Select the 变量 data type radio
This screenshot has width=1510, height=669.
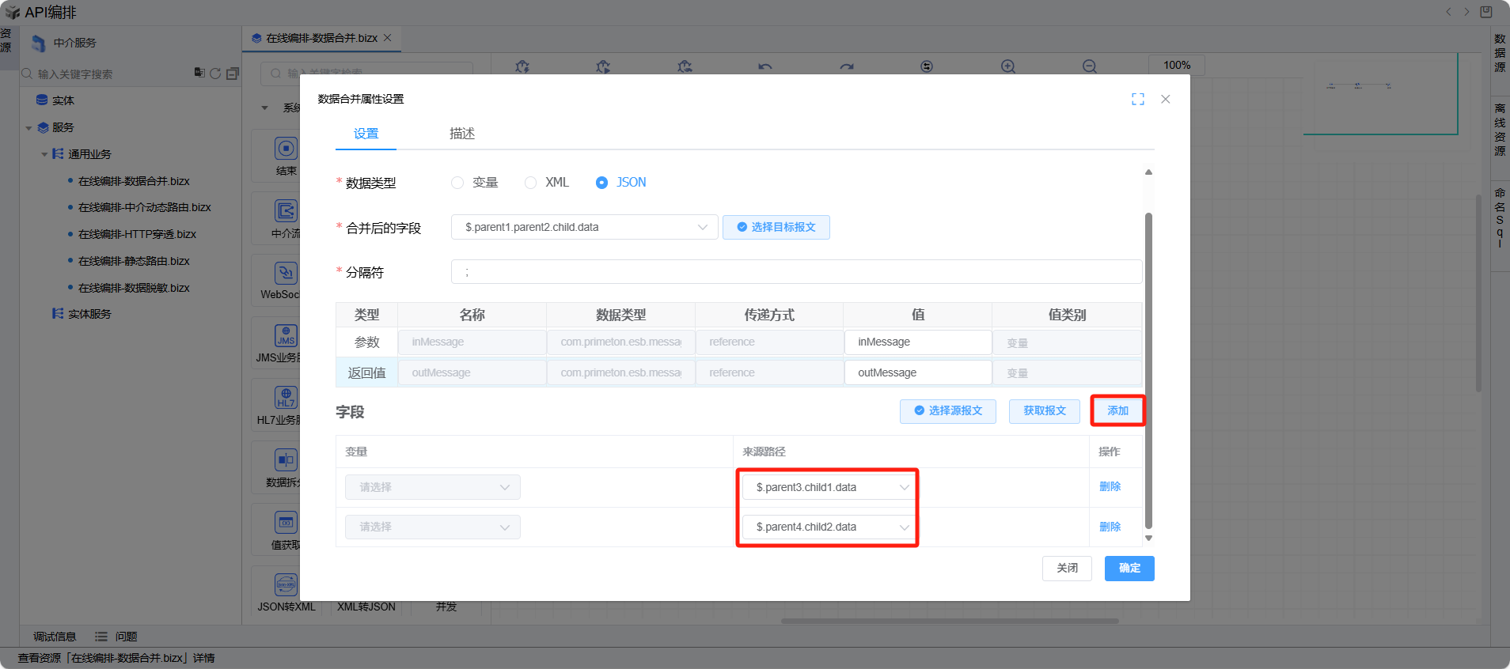tap(457, 183)
